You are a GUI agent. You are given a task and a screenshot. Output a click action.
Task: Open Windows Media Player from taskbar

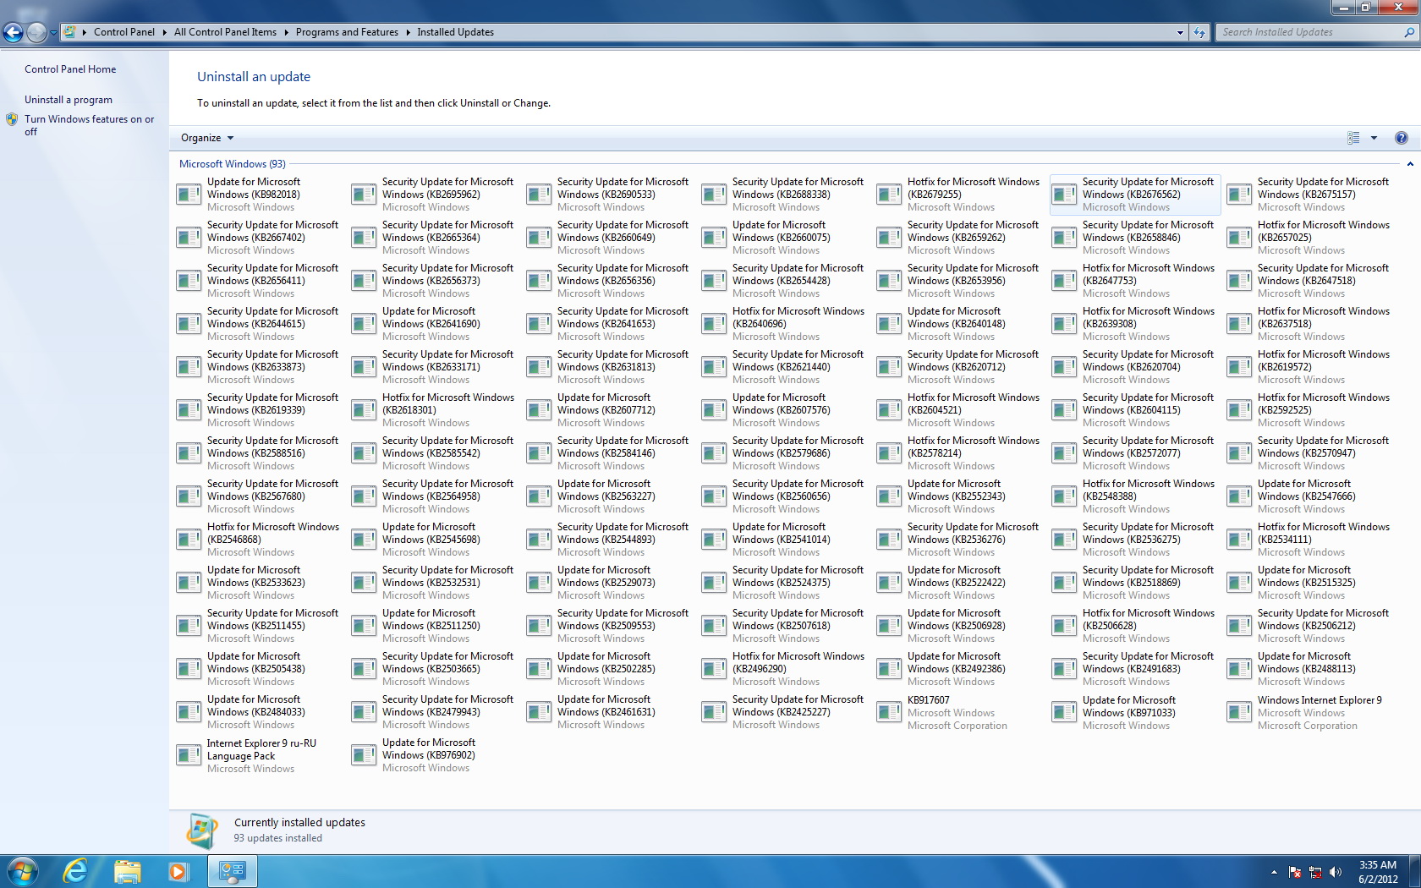coord(178,870)
